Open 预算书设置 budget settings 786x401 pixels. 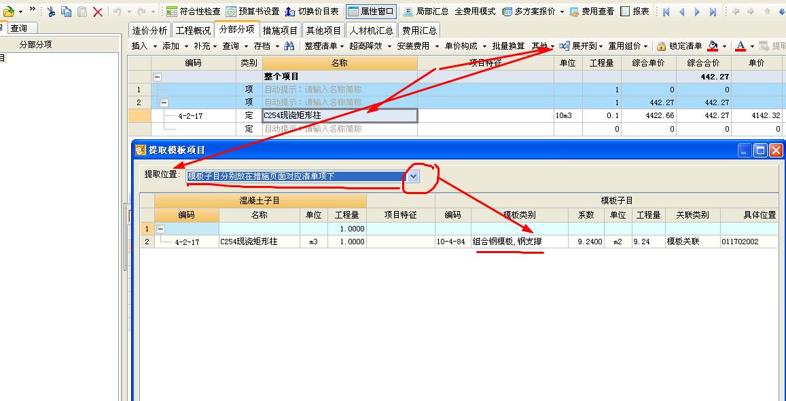[253, 12]
